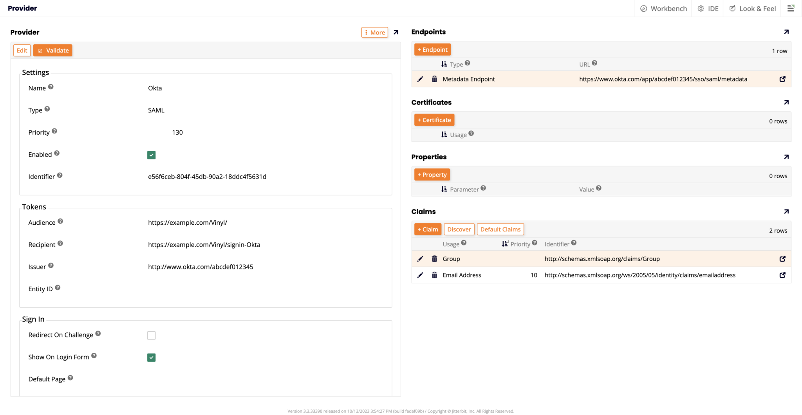Open Look & Feel settings

pyautogui.click(x=752, y=8)
